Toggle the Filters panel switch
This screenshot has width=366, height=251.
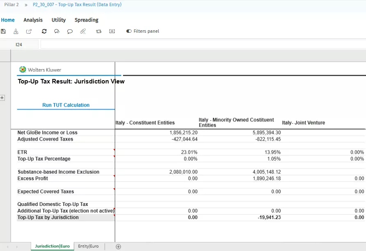click(129, 30)
